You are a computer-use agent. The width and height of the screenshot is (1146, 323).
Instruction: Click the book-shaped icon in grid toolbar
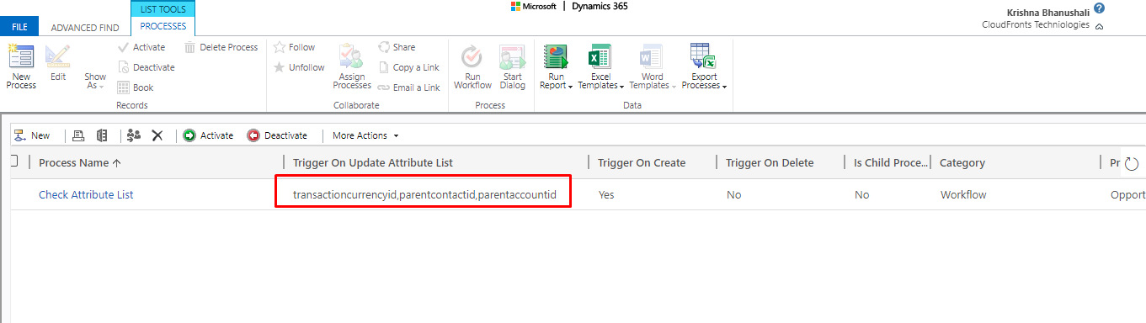click(x=102, y=135)
